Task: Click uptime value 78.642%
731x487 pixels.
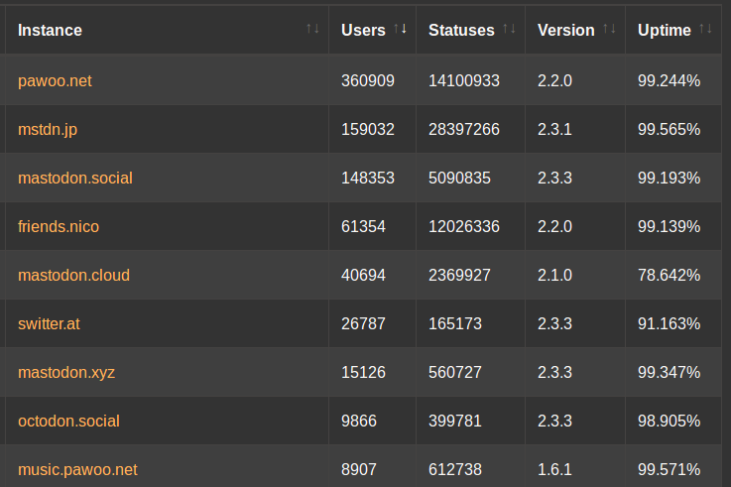Action: point(669,275)
